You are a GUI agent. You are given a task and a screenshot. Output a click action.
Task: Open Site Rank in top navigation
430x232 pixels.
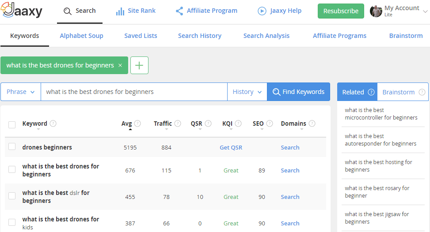(x=136, y=11)
